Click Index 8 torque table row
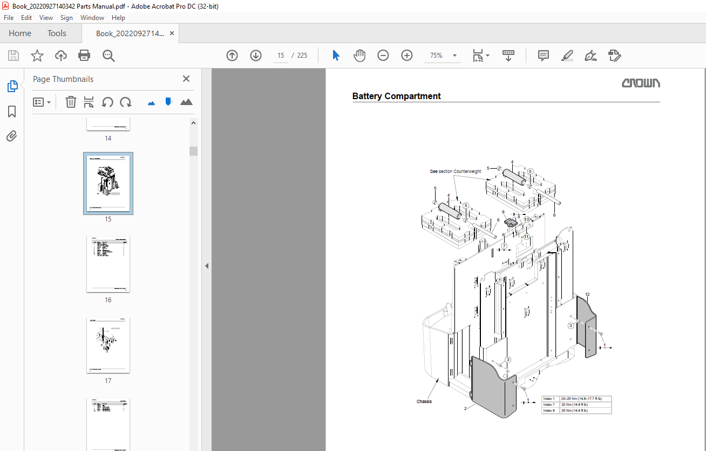The height and width of the screenshot is (451, 706). click(x=576, y=411)
